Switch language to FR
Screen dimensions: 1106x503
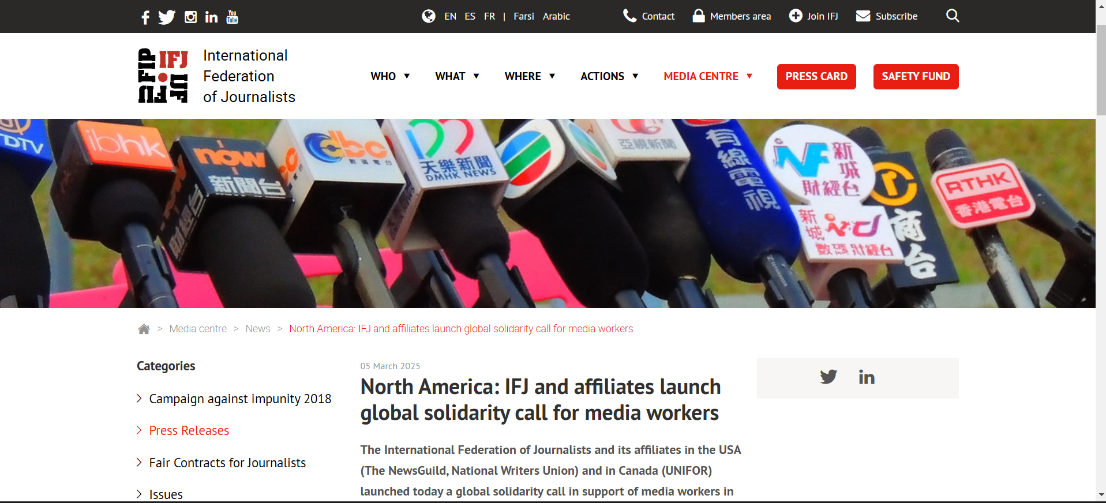pyautogui.click(x=489, y=16)
